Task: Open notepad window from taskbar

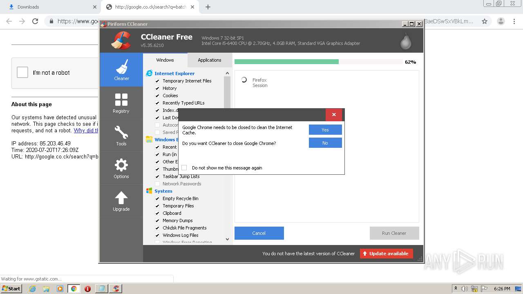Action: point(101,289)
